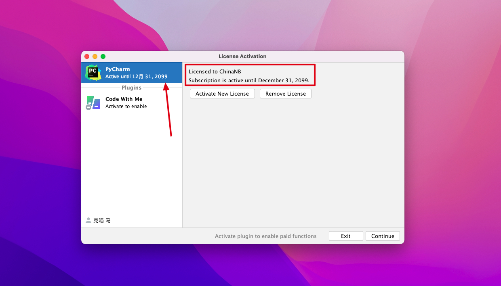Click Activate New License button
501x286 pixels.
(222, 94)
